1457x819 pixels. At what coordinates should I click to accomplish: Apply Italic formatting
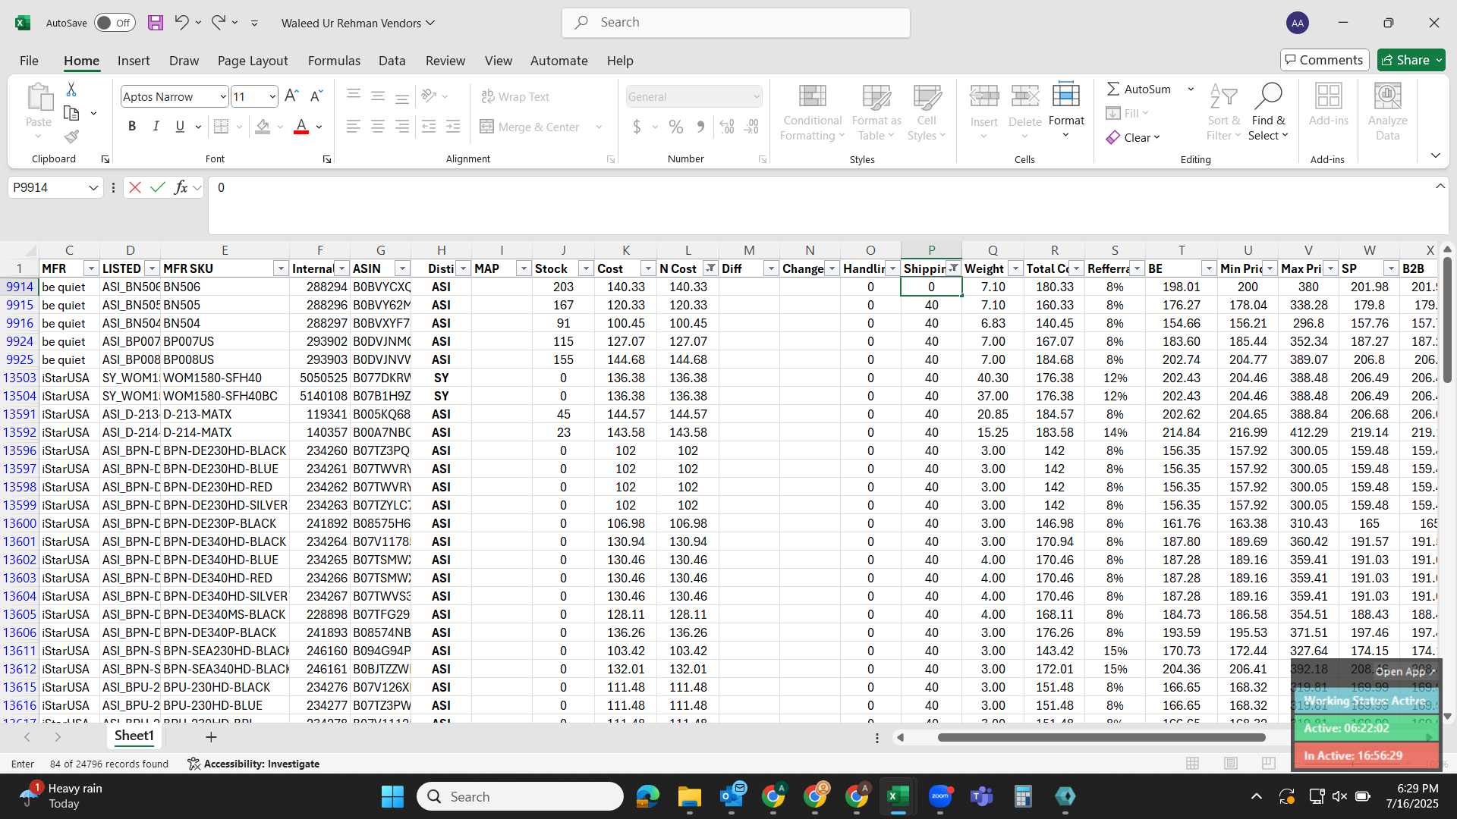click(156, 127)
